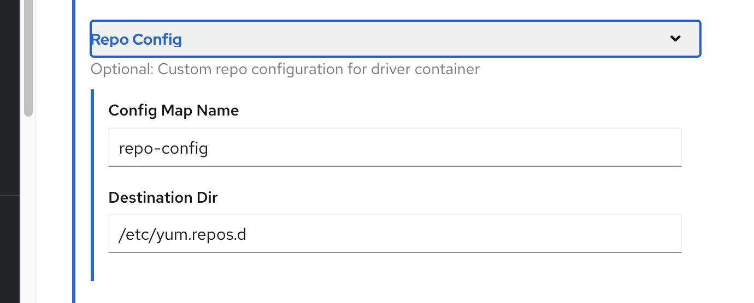Focus the Destination Dir input field
Screen dimensions: 754x303
coord(394,233)
